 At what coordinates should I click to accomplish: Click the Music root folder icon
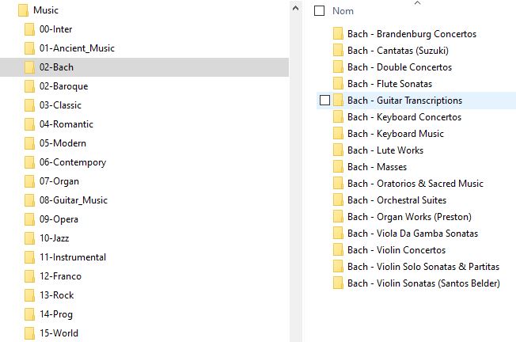pyautogui.click(x=23, y=10)
